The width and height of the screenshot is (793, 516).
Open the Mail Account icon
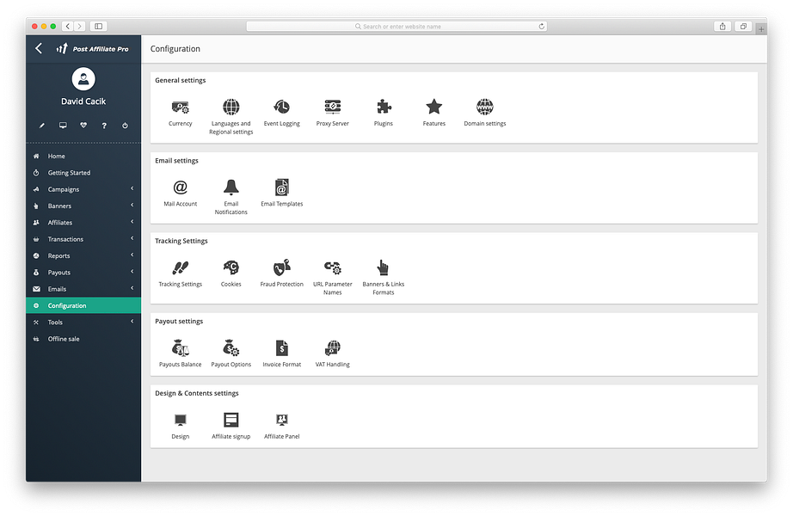pos(180,187)
